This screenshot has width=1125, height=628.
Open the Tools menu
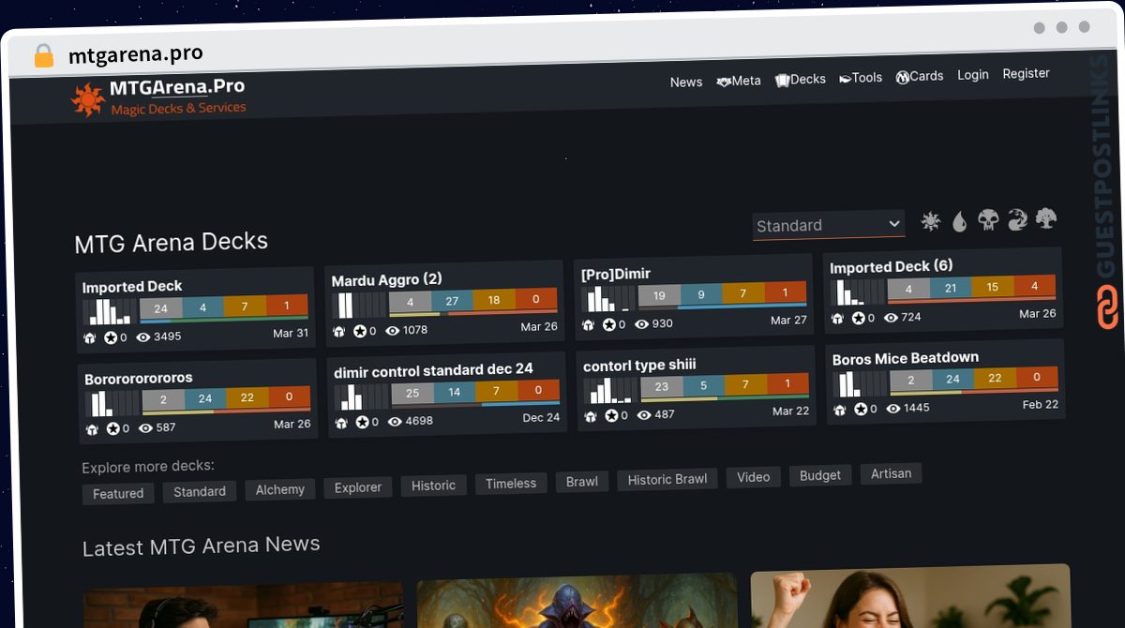861,78
